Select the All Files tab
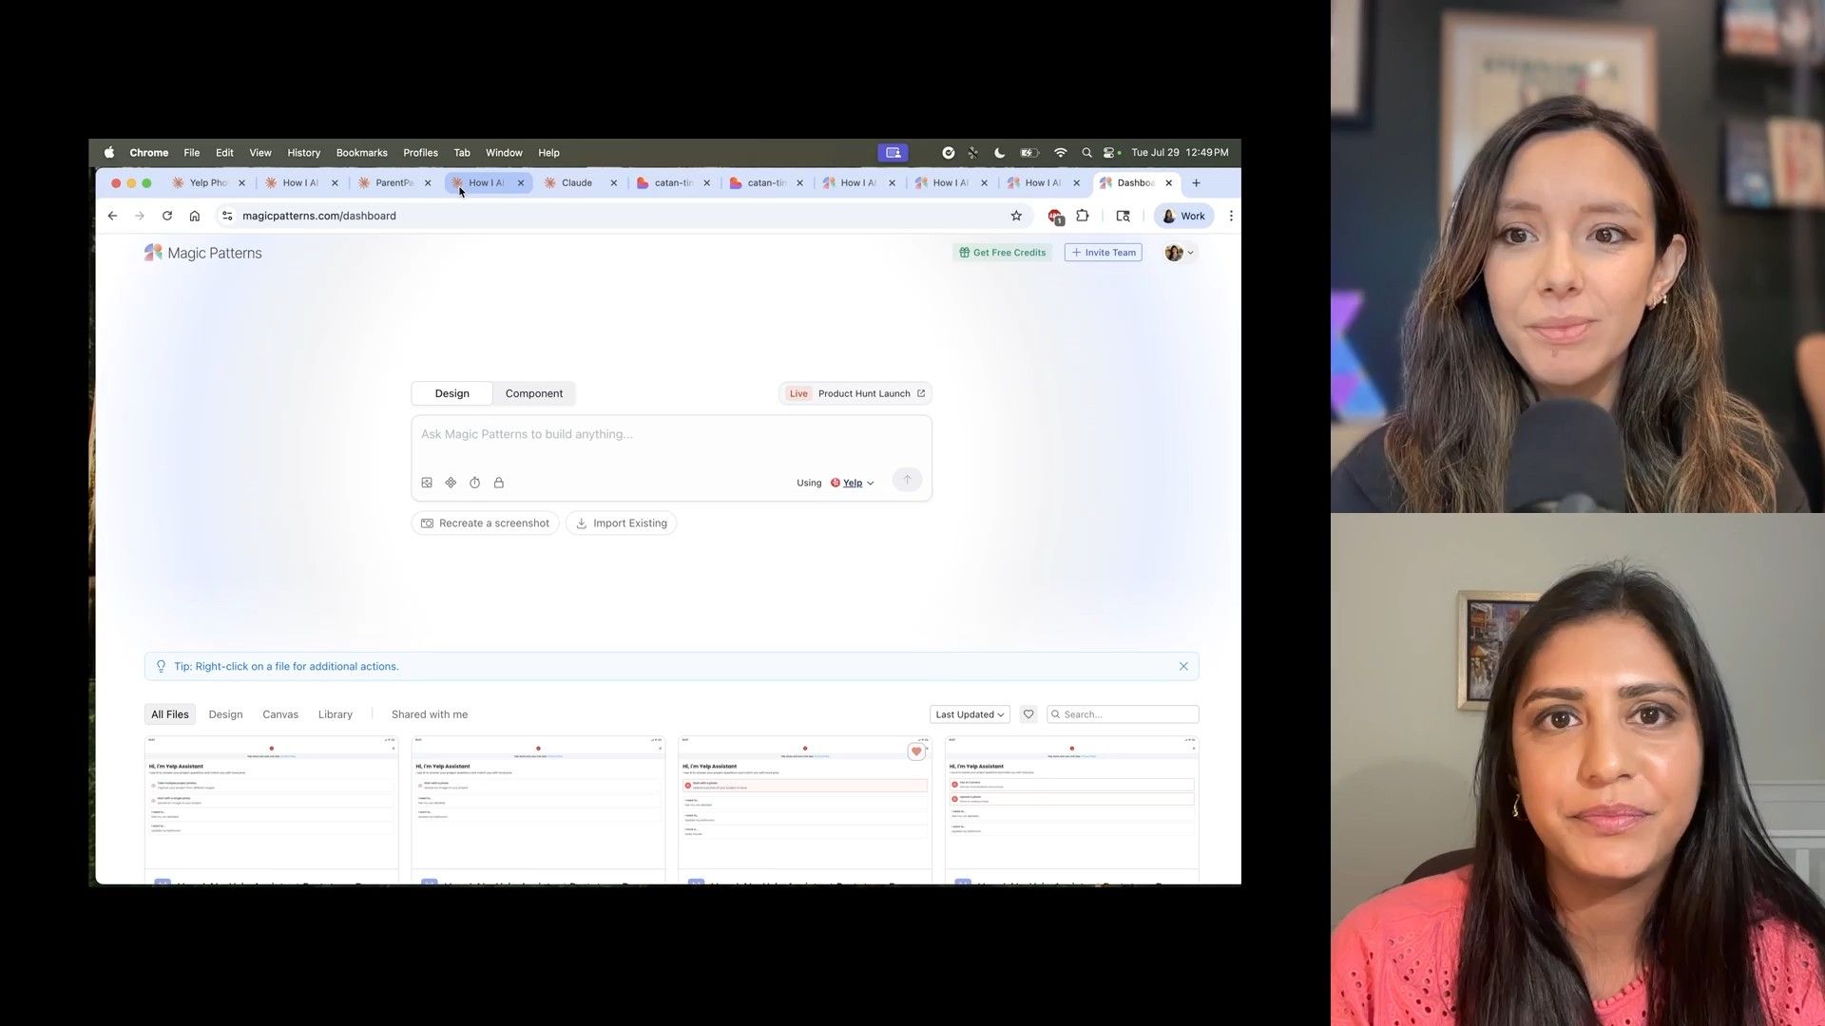This screenshot has height=1026, width=1825. [170, 714]
